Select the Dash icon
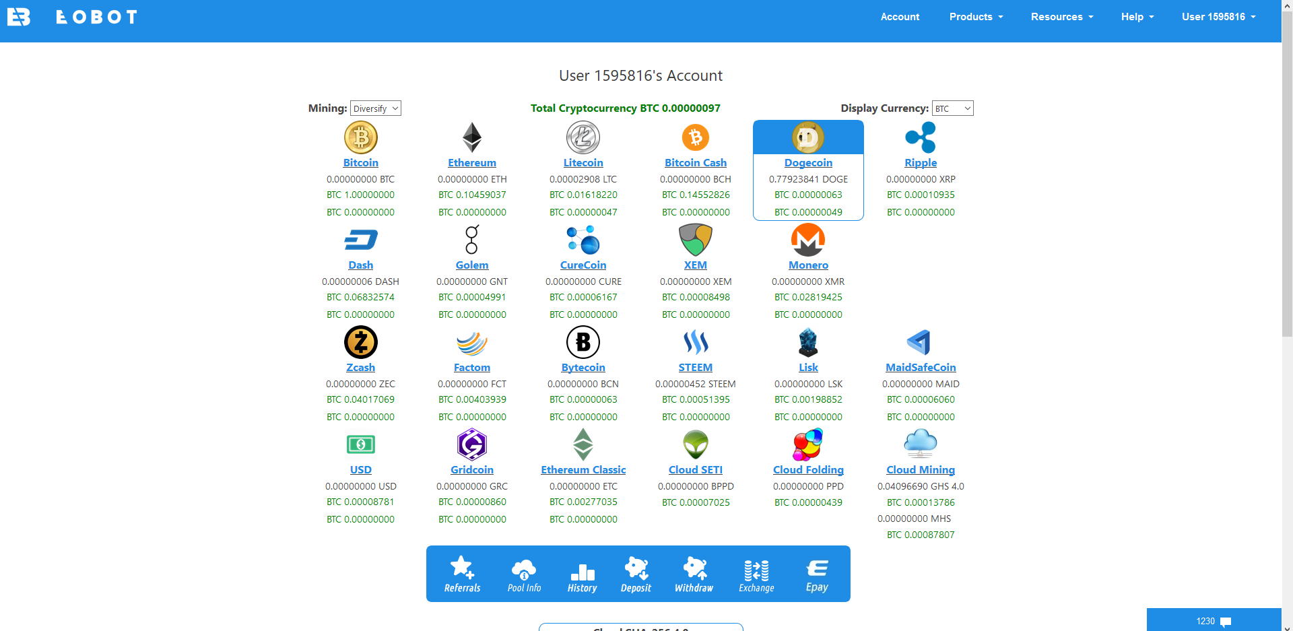The width and height of the screenshot is (1293, 631). [x=361, y=240]
